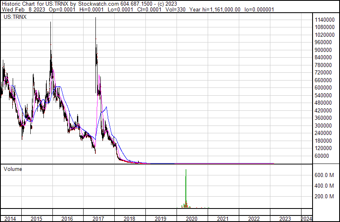Viewport: 340px width, 222px height.
Task: Select the 2018 year label
Action: [129, 219]
